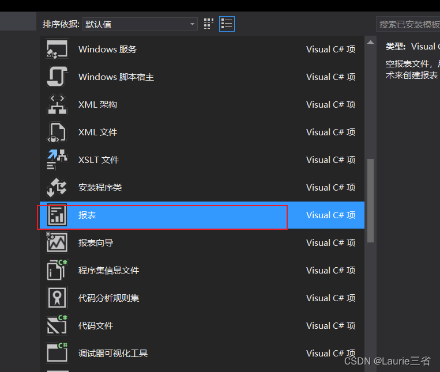The width and height of the screenshot is (440, 372).
Task: Click the scrollbar up arrow
Action: 370,42
